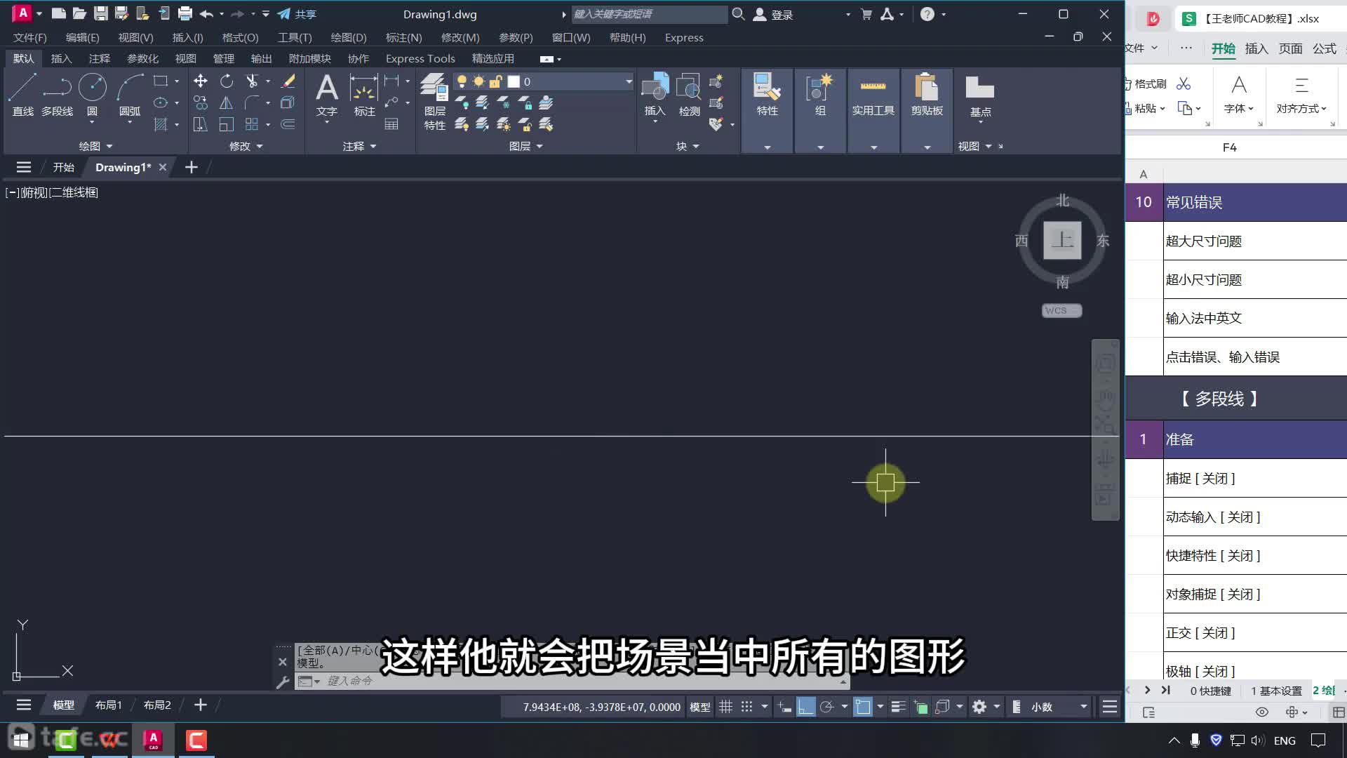Click the 模型 button in status bar
Screen dimensions: 1347x758
699,707
